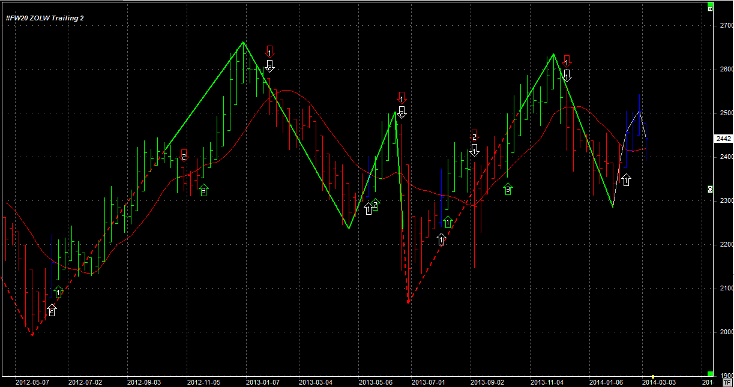Image resolution: width=734 pixels, height=387 pixels.
Task: Click the chart title FW20 ZOLW Trailing 2
Action: pyautogui.click(x=45, y=18)
